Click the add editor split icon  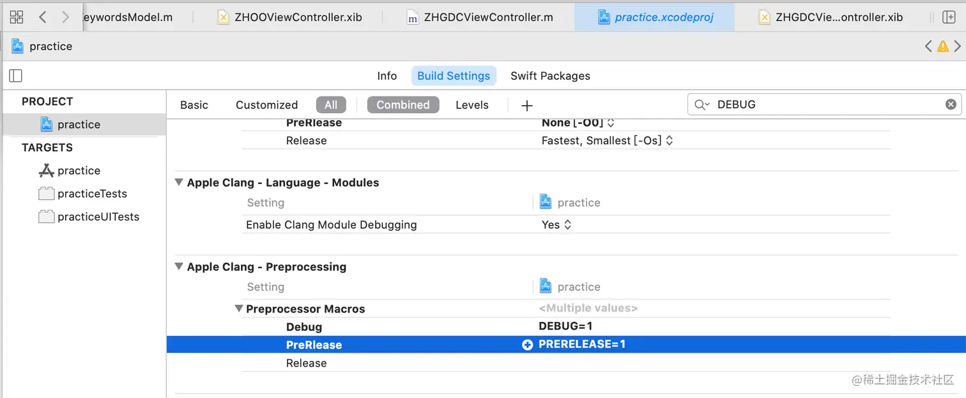pos(949,17)
